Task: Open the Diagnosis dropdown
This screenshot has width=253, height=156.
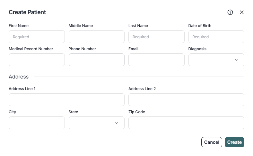Action: tap(216, 60)
